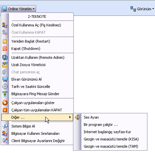Viewport: 155px width, 153px height.
Task: Click the orange X icon for uygulamaları KAPAT
Action: pos(5,110)
